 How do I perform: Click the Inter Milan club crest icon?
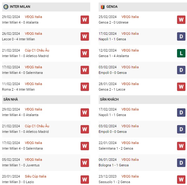(x=6, y=7)
